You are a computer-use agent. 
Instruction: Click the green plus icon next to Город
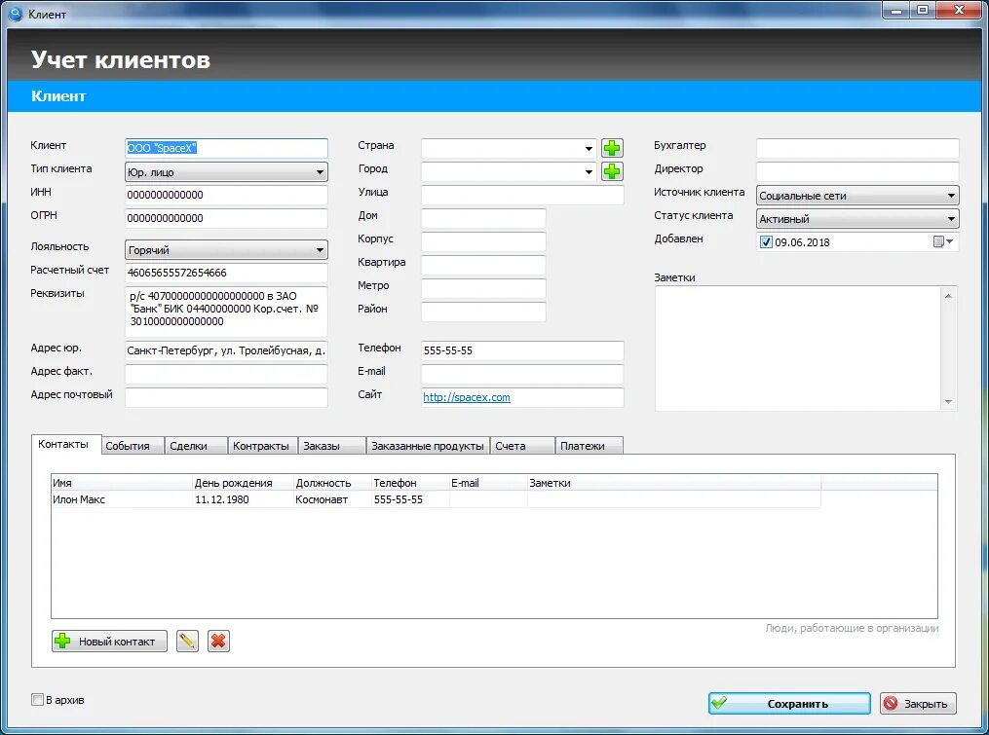point(612,171)
